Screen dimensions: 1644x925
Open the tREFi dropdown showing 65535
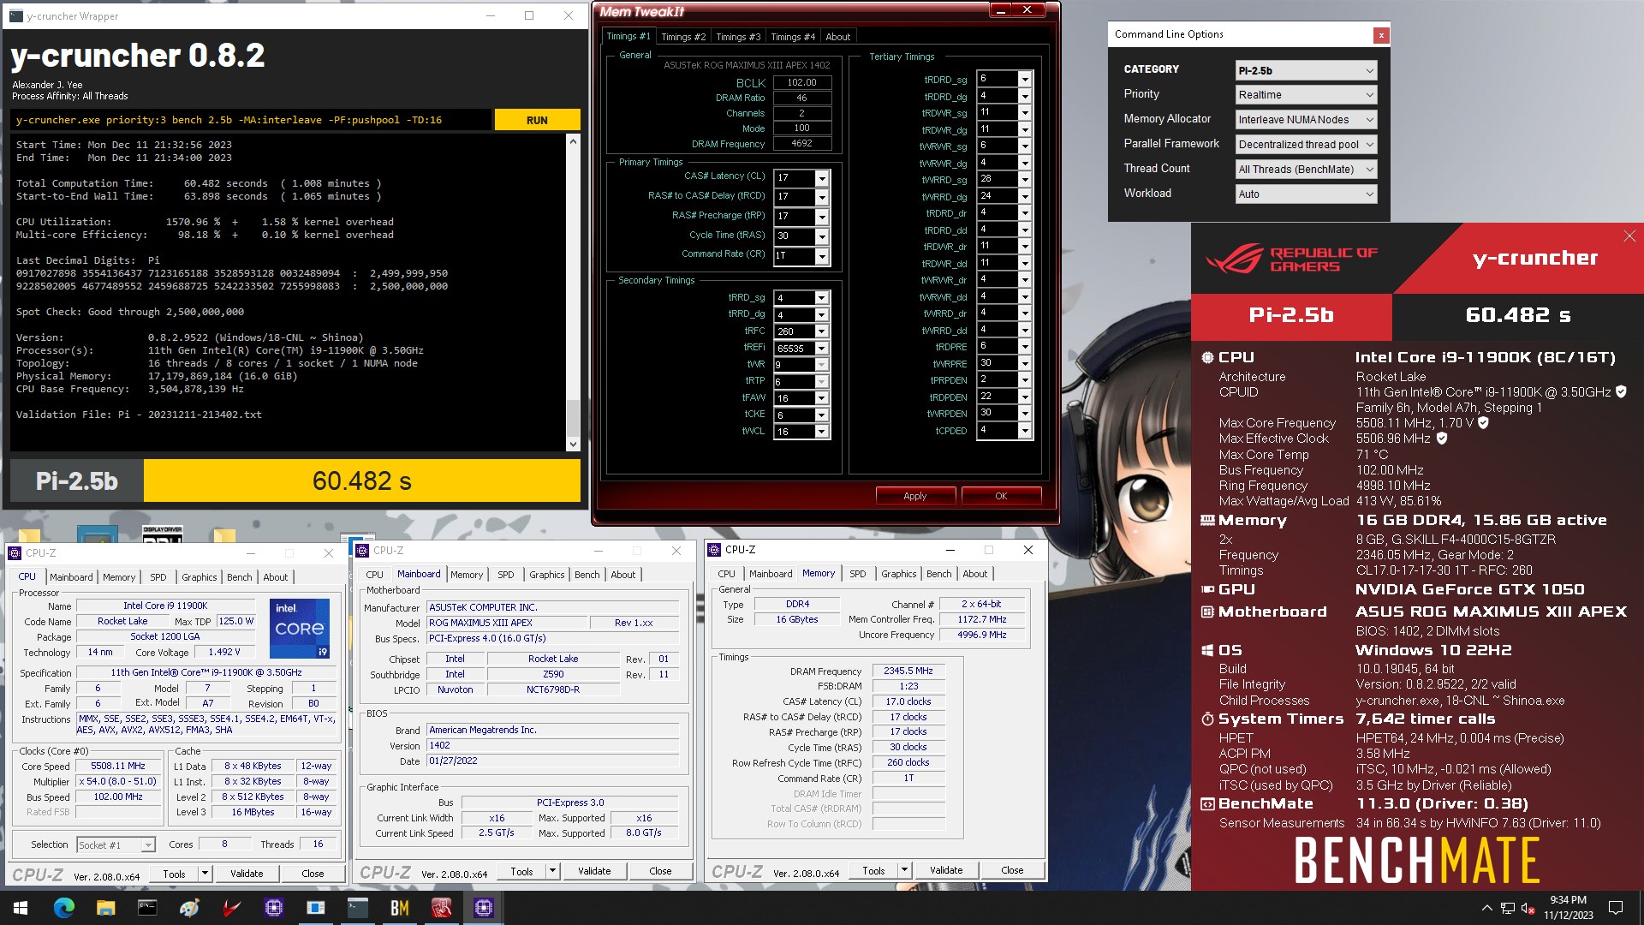pyautogui.click(x=822, y=349)
